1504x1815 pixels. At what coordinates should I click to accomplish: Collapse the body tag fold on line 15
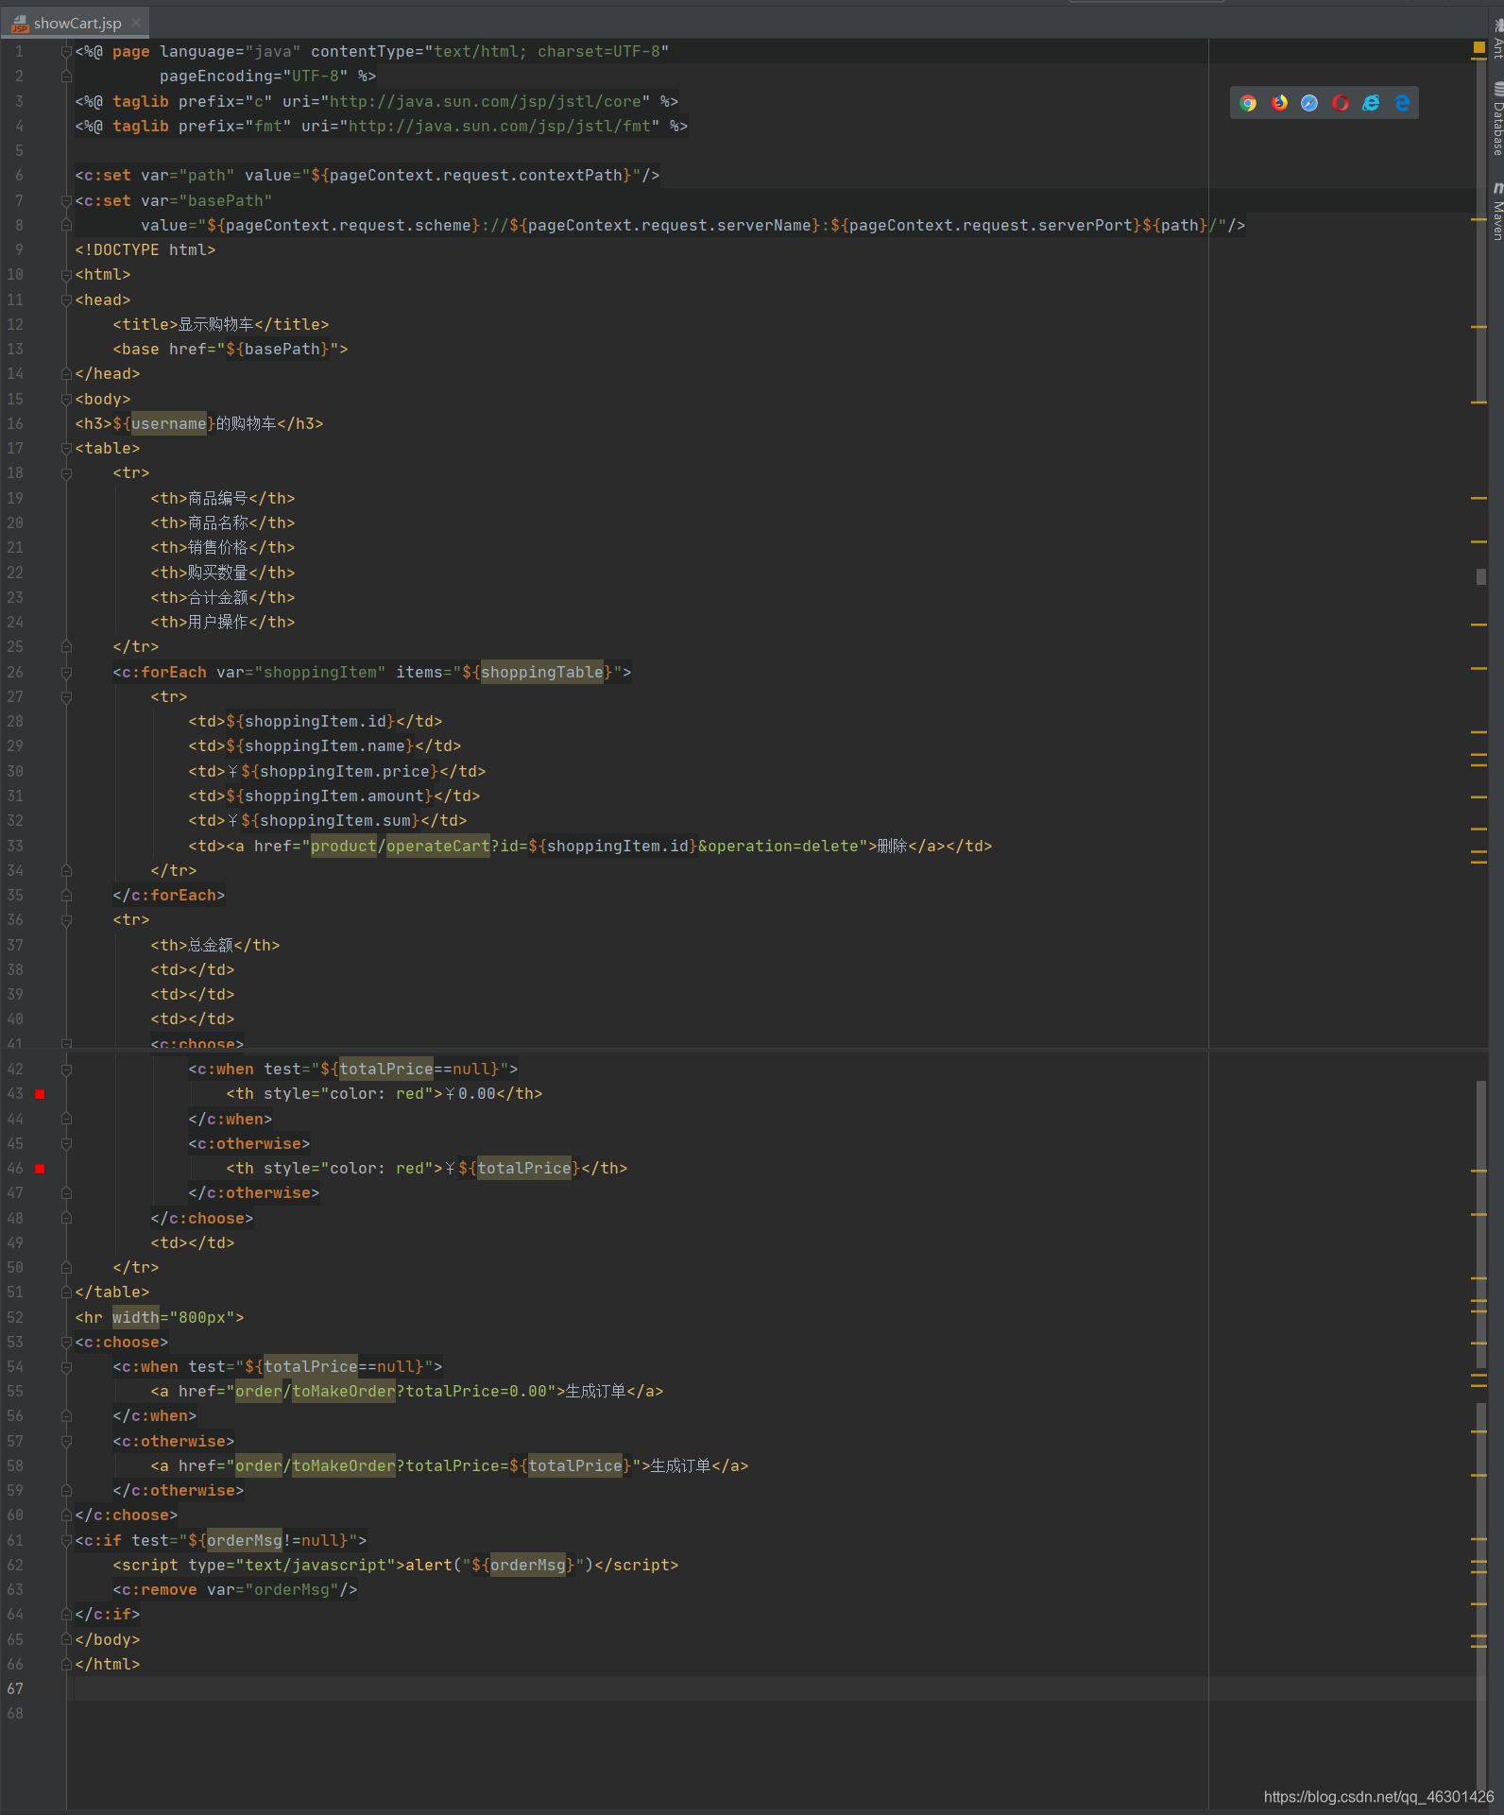point(66,399)
